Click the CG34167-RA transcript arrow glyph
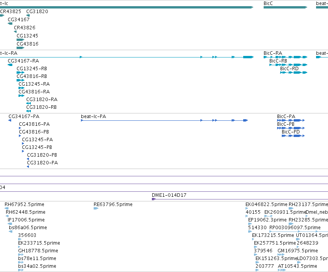Viewport: 328px width, 272px height. click(10, 65)
